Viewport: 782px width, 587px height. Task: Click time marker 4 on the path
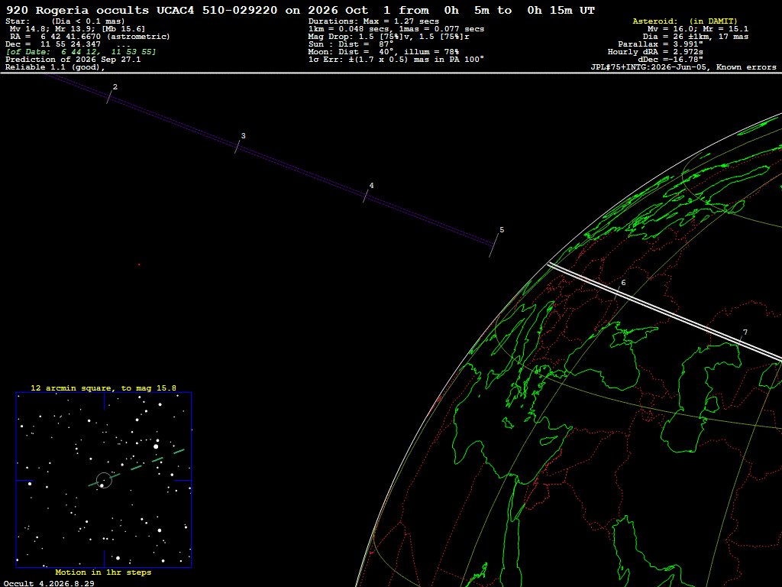372,186
